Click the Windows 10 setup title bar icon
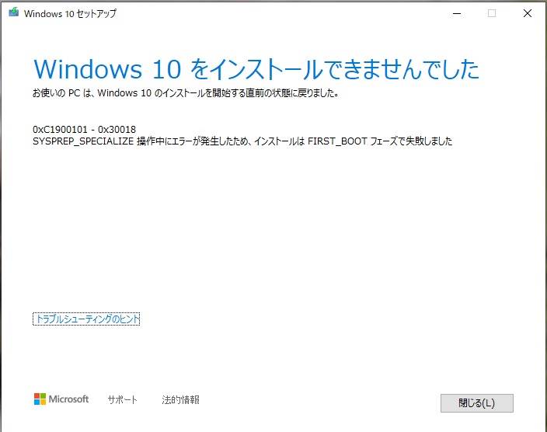 click(14, 12)
